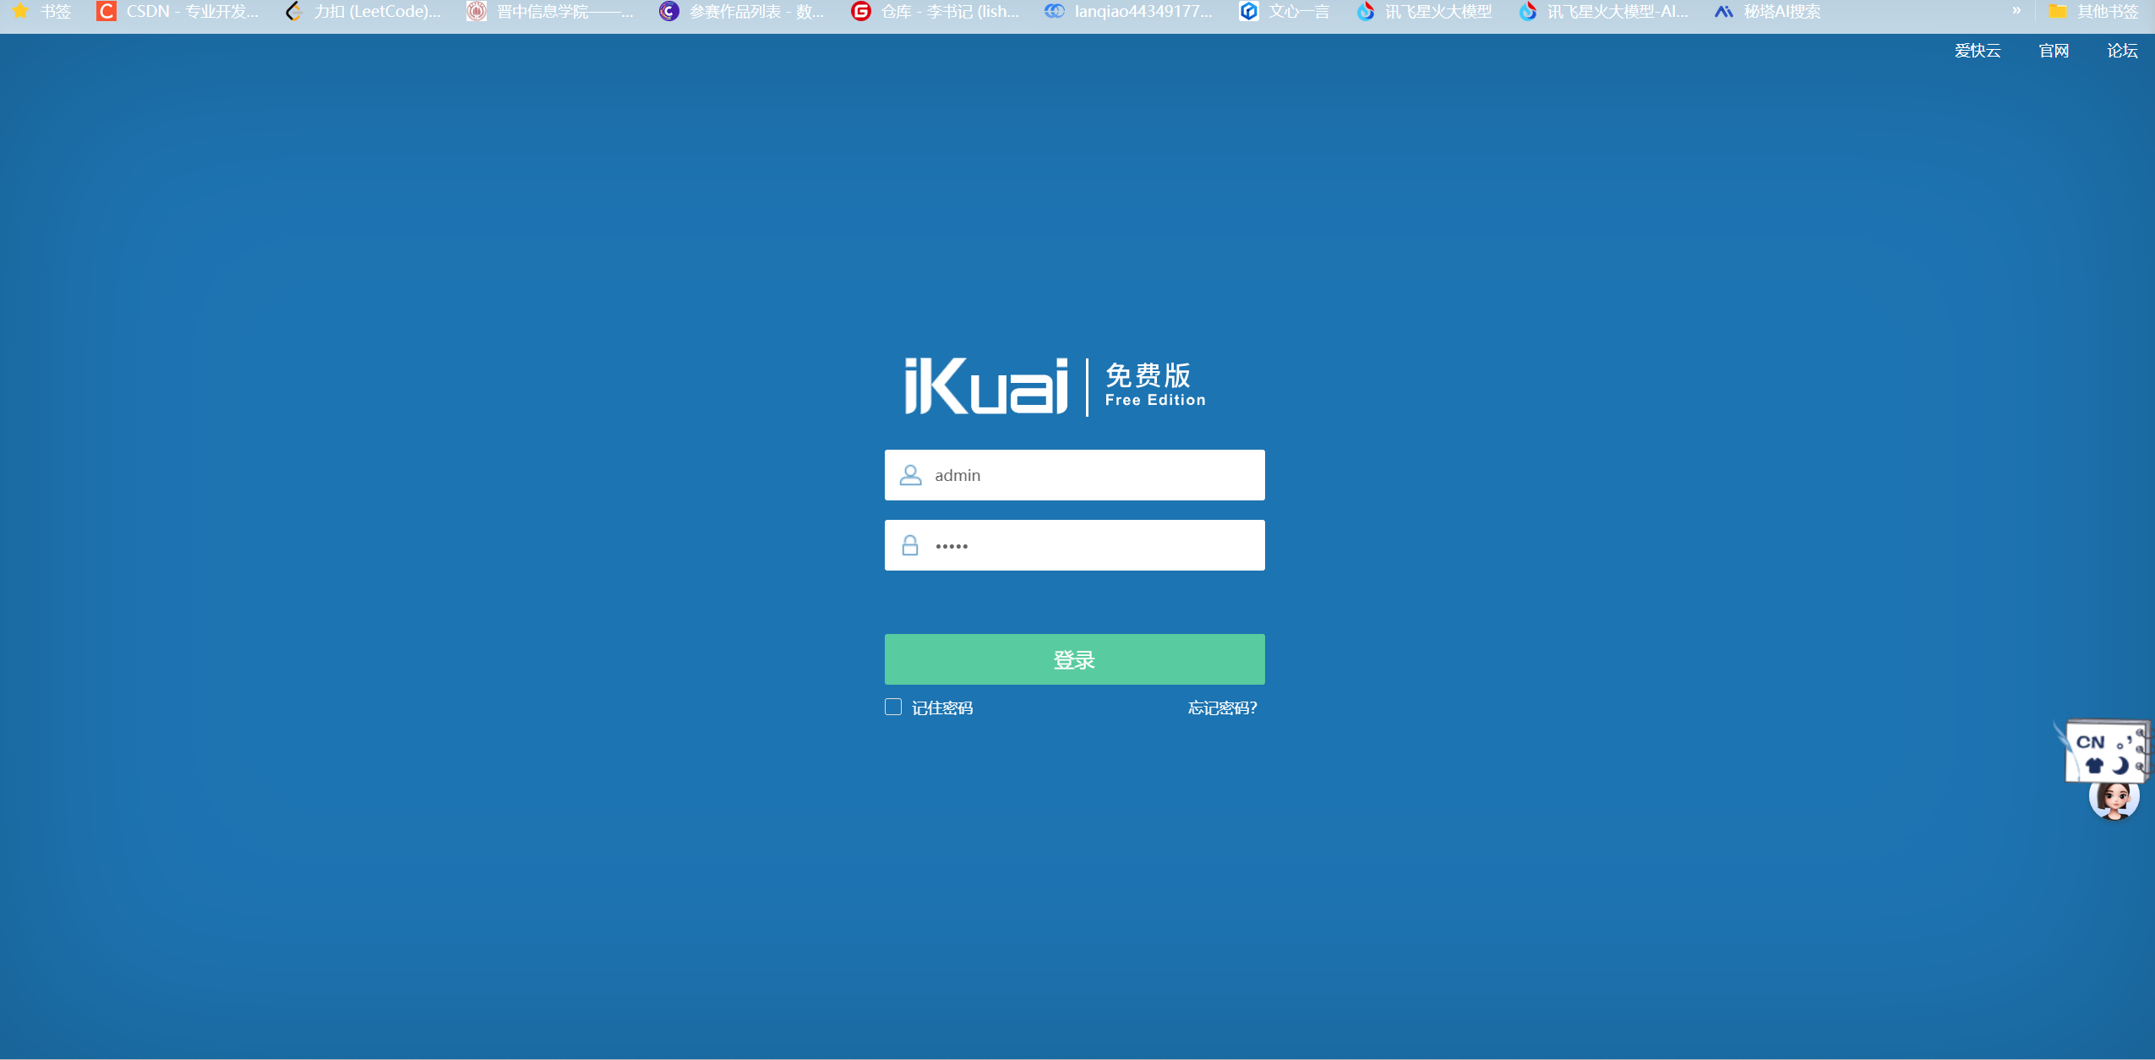Open the lanqiao44349177 bookmark
The height and width of the screenshot is (1060, 2155).
click(x=1128, y=12)
